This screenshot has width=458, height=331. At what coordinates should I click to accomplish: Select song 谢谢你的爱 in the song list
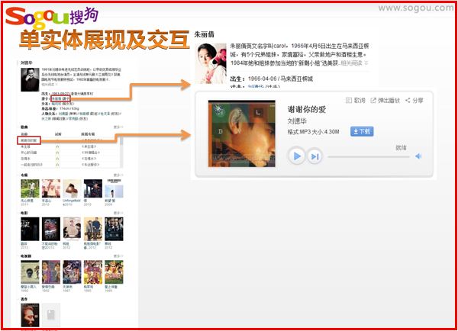(29, 140)
